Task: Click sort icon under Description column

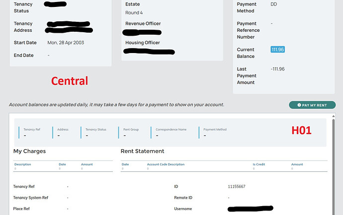Action: 15,168
